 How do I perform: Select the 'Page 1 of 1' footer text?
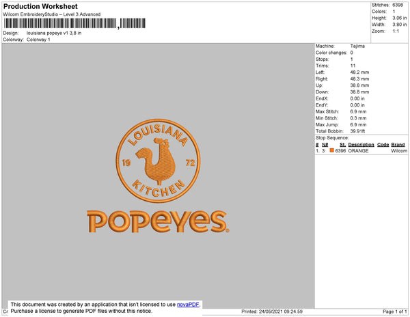click(394, 312)
